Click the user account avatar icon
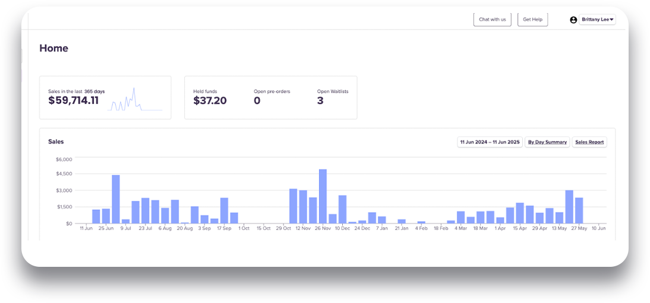The height and width of the screenshot is (303, 650). coord(573,20)
